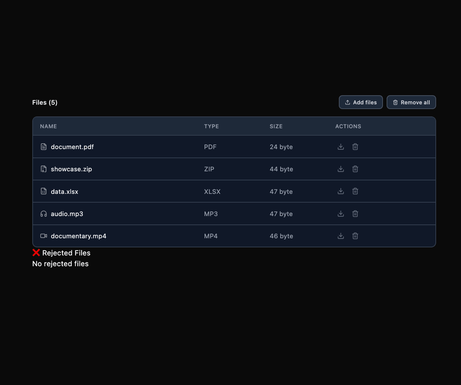Click the headphones icon beside audio.mp3
This screenshot has width=461, height=385.
point(44,214)
